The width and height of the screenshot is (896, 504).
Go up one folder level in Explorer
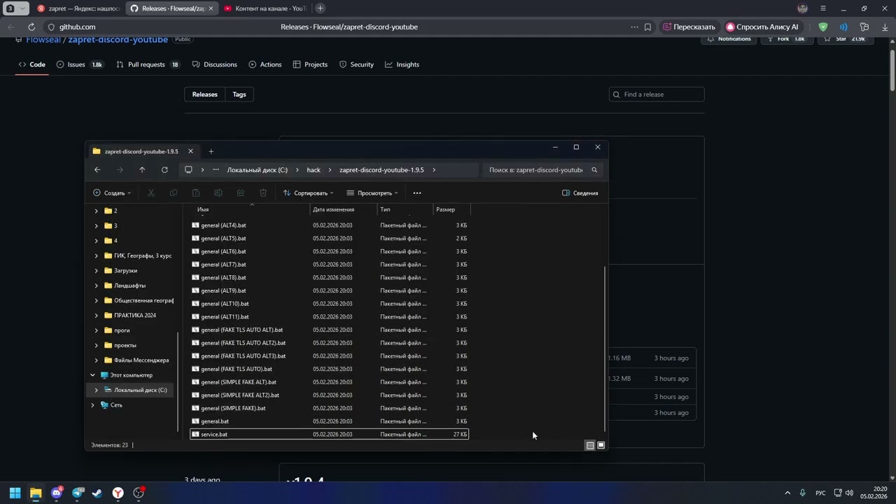(142, 170)
